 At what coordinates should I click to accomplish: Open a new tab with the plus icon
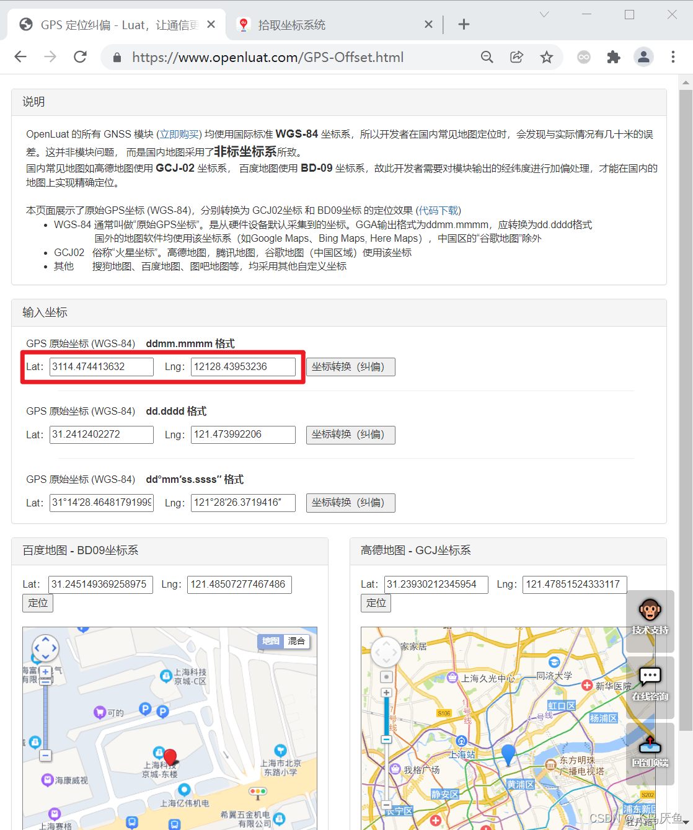coord(464,24)
